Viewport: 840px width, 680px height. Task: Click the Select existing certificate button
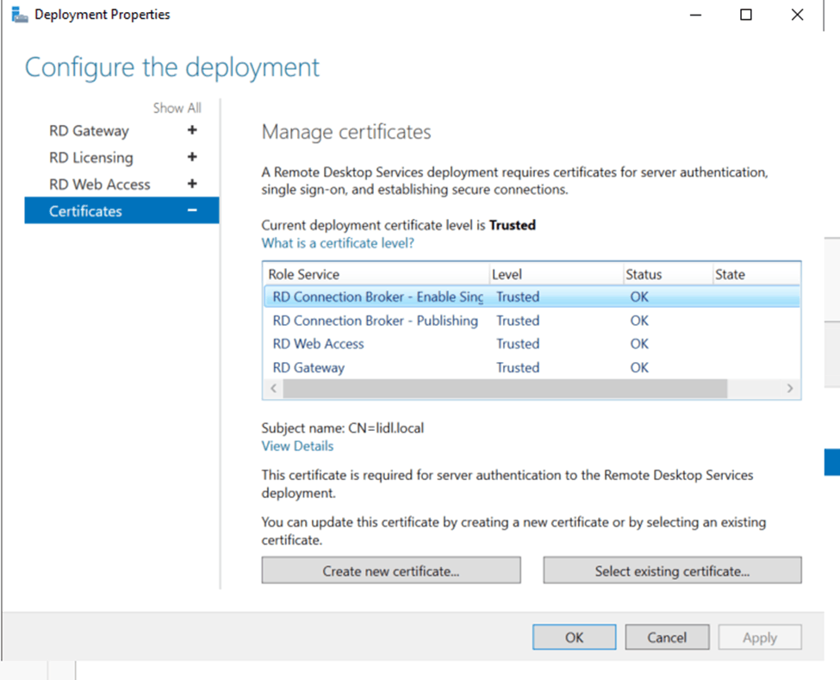pyautogui.click(x=672, y=570)
